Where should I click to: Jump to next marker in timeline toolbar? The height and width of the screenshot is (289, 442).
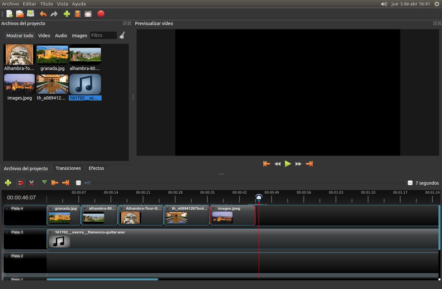click(x=66, y=183)
